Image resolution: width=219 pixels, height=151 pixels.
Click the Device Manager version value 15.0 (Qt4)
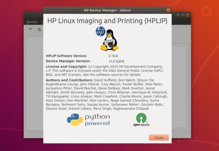coord(116,61)
